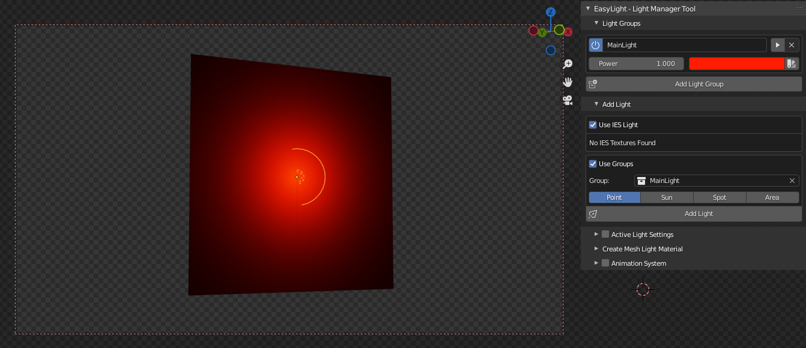This screenshot has height=348, width=806.
Task: Toggle the MainLight group power icon
Action: (x=595, y=45)
